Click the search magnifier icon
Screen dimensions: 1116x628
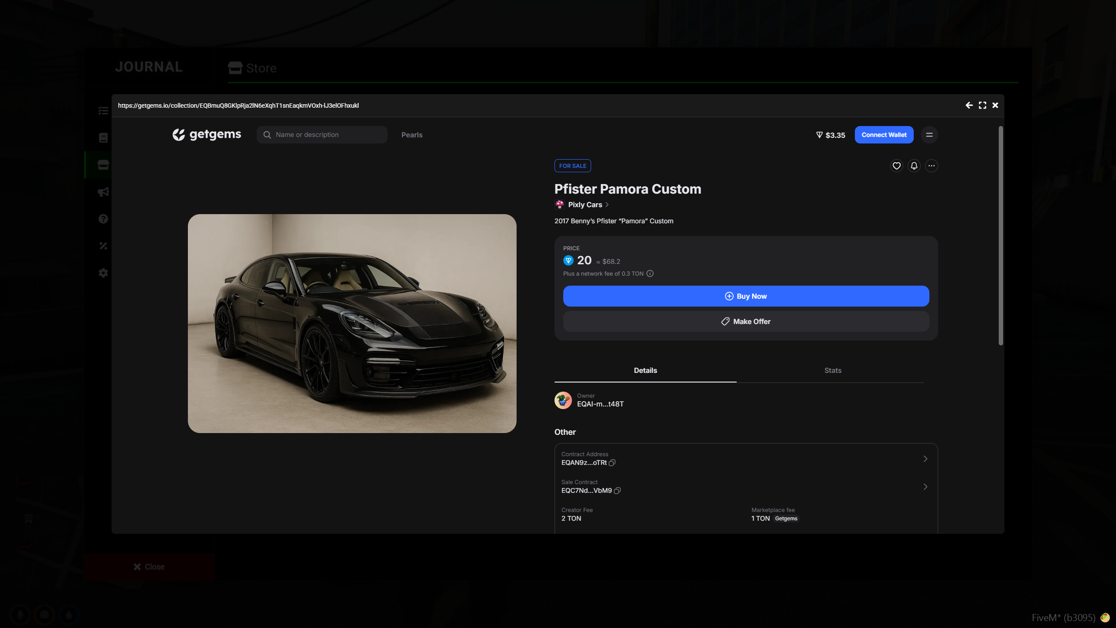(267, 135)
